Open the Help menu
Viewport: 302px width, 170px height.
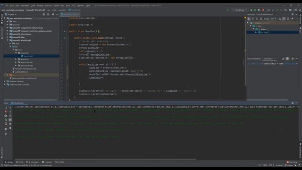point(88,6)
